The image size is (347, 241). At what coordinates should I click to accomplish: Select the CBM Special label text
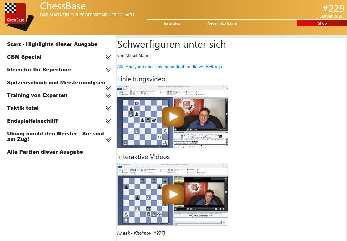(24, 57)
